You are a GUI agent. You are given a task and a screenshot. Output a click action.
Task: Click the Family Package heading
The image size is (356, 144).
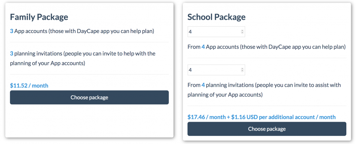[x=39, y=17]
